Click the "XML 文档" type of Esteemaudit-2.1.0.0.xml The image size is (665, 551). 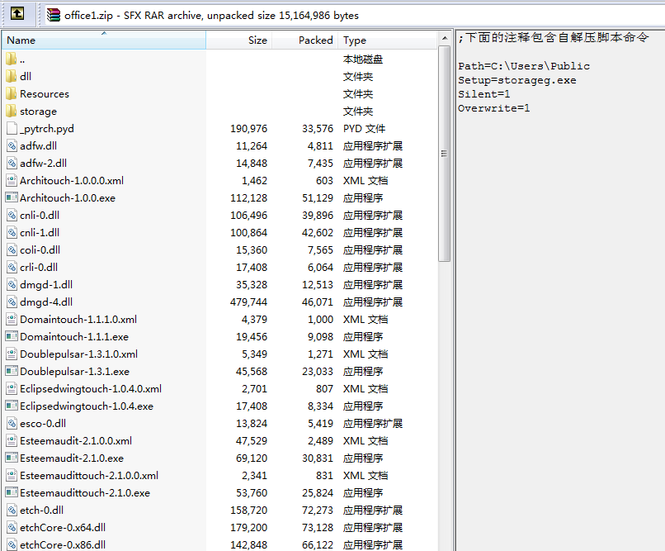[x=366, y=441]
